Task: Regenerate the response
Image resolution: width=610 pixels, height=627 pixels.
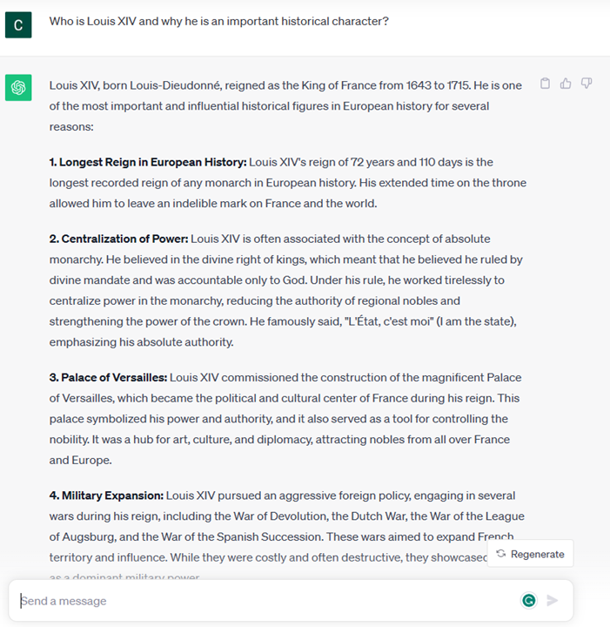Action: point(530,554)
